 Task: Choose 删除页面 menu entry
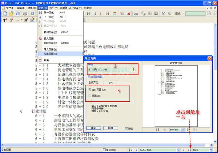[60, 43]
